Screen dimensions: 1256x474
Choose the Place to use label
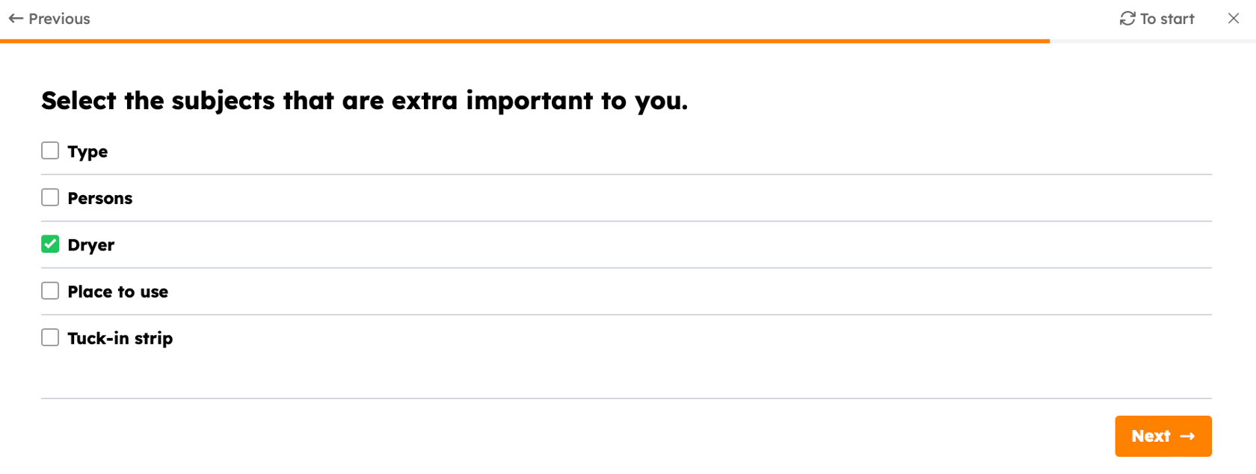coord(118,292)
